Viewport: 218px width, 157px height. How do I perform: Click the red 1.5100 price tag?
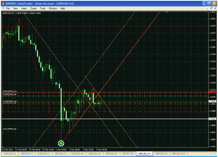pos(212,92)
